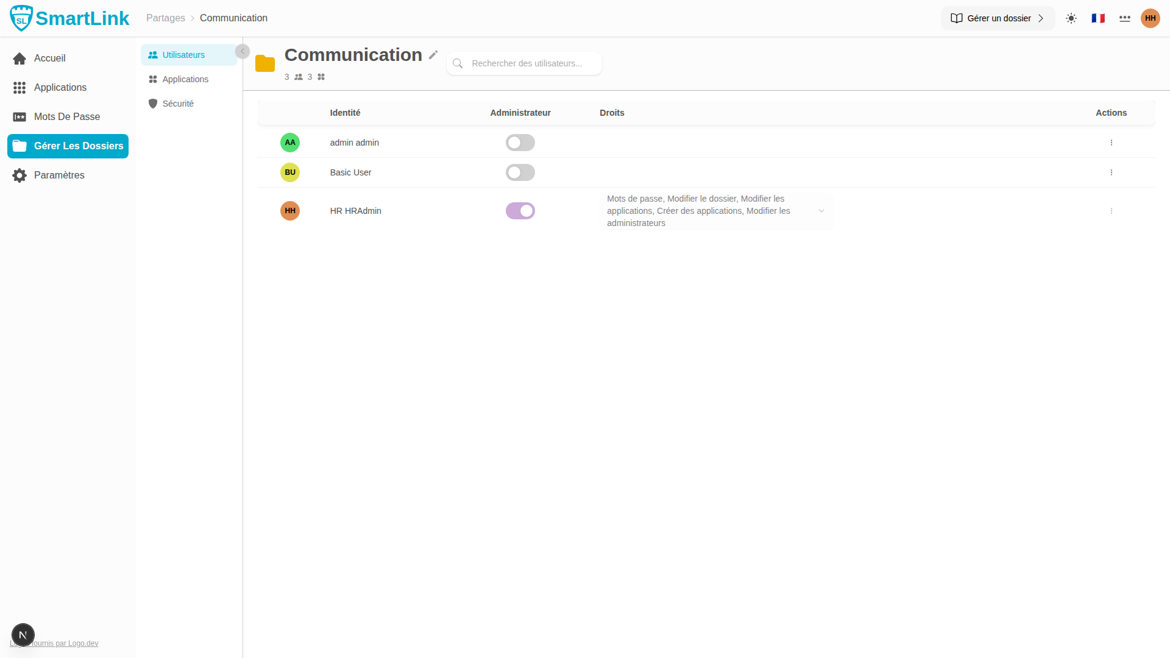Enable administrator toggle for Basic User
Viewport: 1170px width, 658px height.
[x=520, y=172]
